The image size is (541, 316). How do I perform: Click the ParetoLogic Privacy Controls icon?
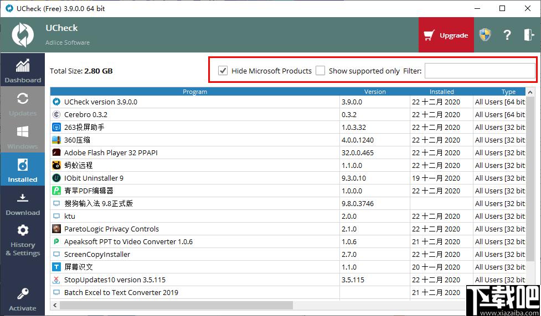56,229
